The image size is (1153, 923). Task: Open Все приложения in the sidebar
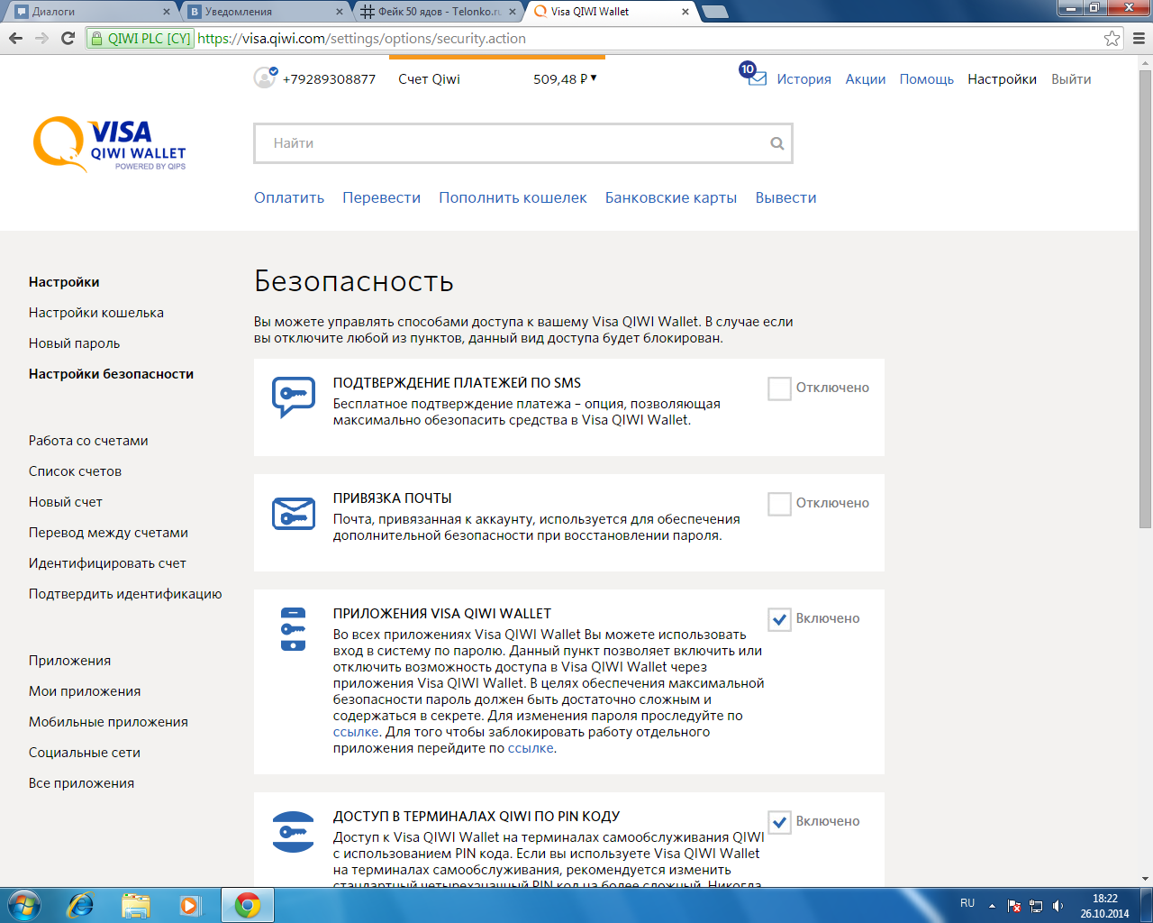(81, 783)
